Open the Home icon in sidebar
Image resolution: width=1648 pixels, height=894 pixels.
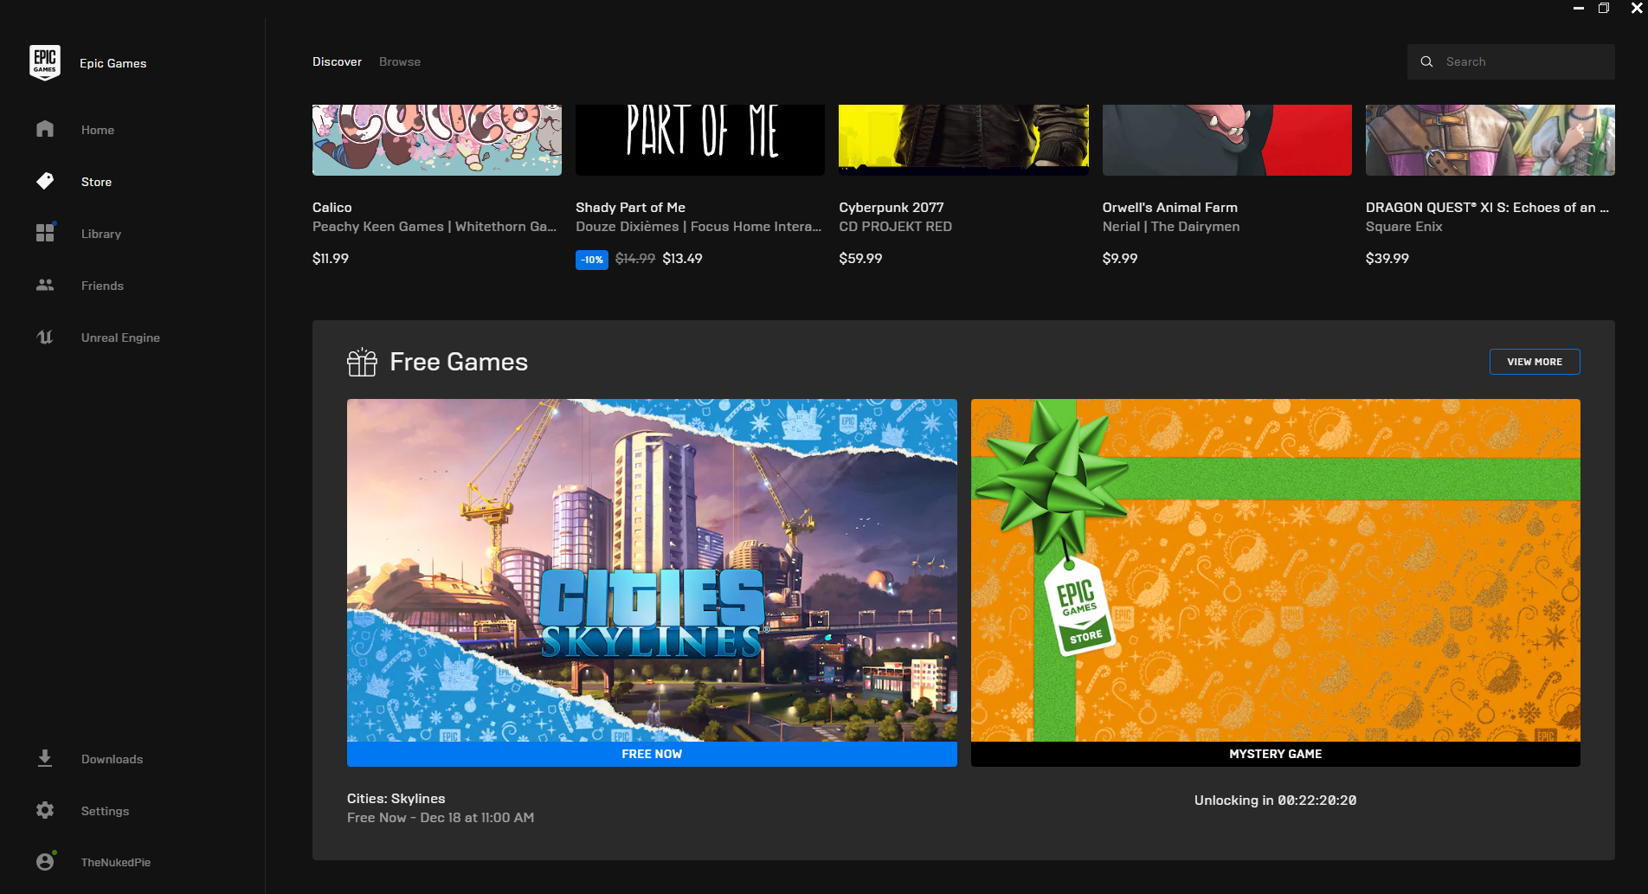tap(45, 130)
